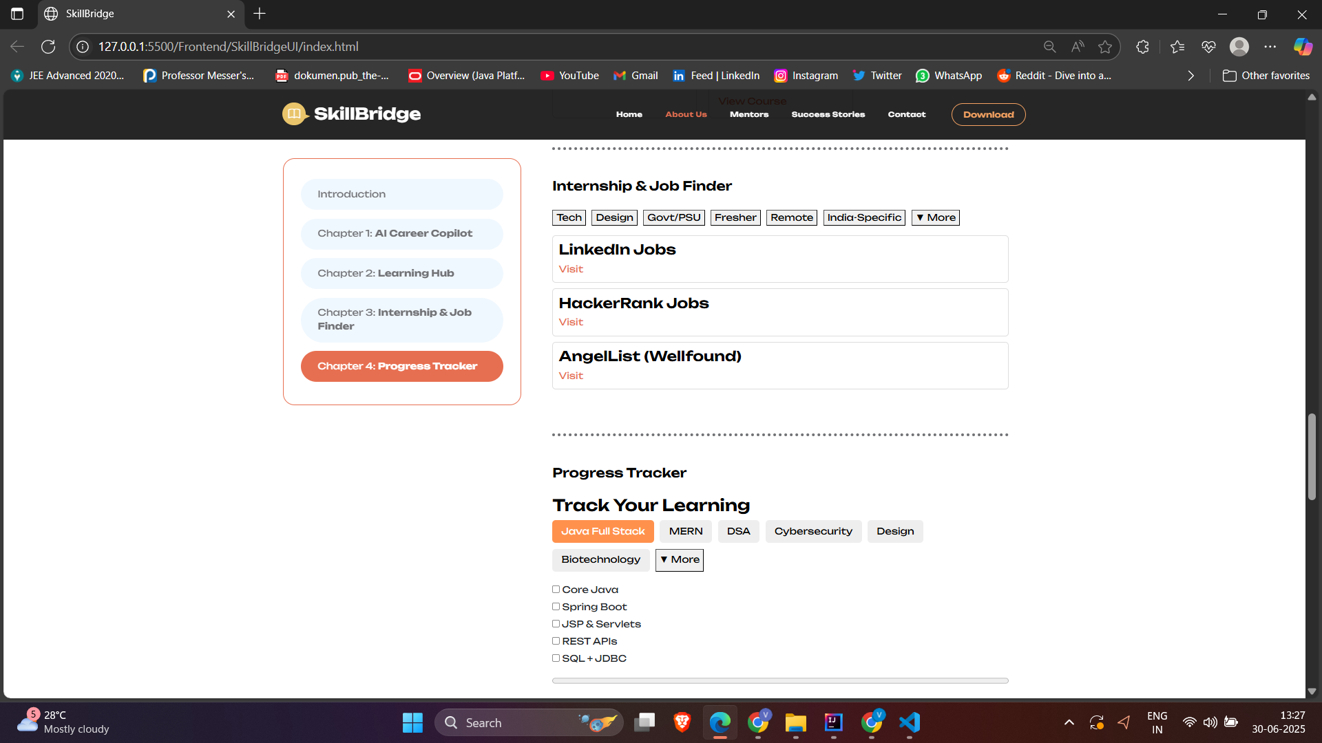
Task: Open browser Extensions puzzle icon
Action: tap(1142, 47)
